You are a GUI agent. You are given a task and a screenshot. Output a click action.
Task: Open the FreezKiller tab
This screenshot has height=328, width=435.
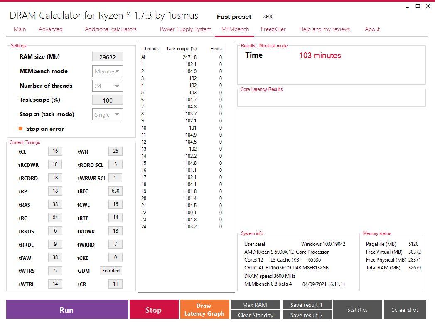click(x=273, y=29)
